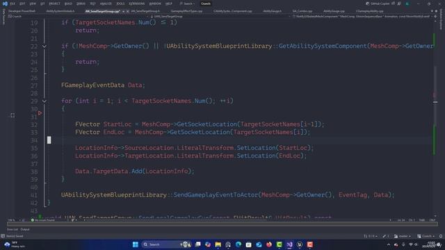
Task: Open the Output panel tab
Action: point(25,229)
